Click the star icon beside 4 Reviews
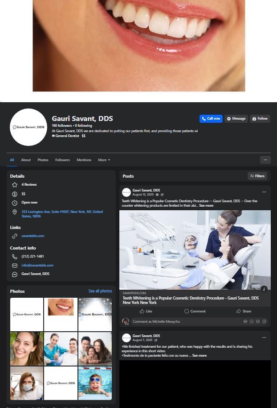The height and width of the screenshot is (408, 277). (x=15, y=185)
